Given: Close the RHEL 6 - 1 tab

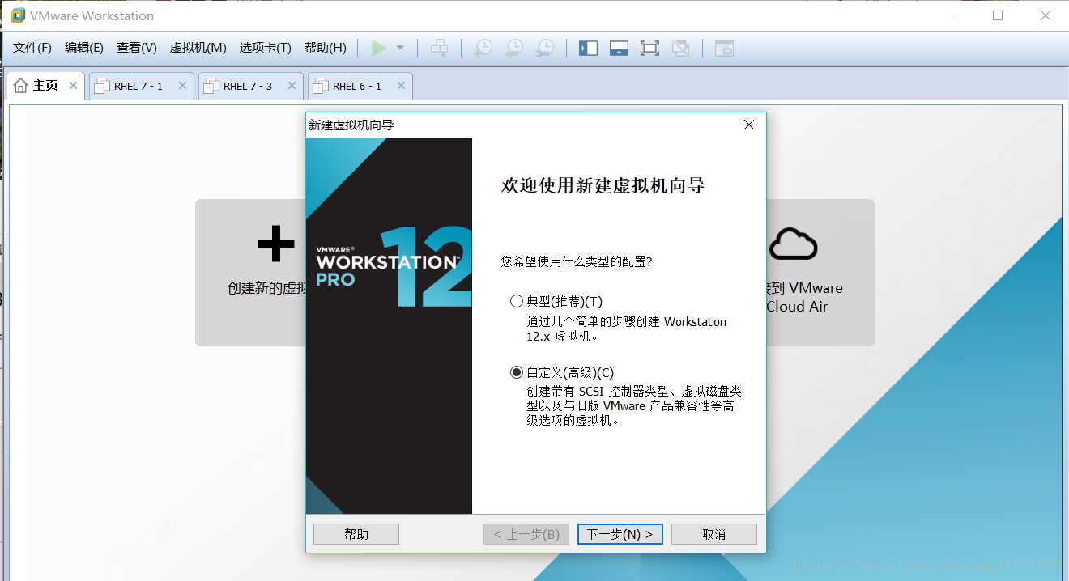Looking at the screenshot, I should (401, 85).
